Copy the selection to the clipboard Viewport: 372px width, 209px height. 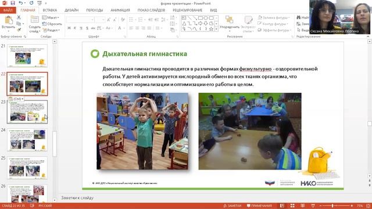click(x=19, y=23)
